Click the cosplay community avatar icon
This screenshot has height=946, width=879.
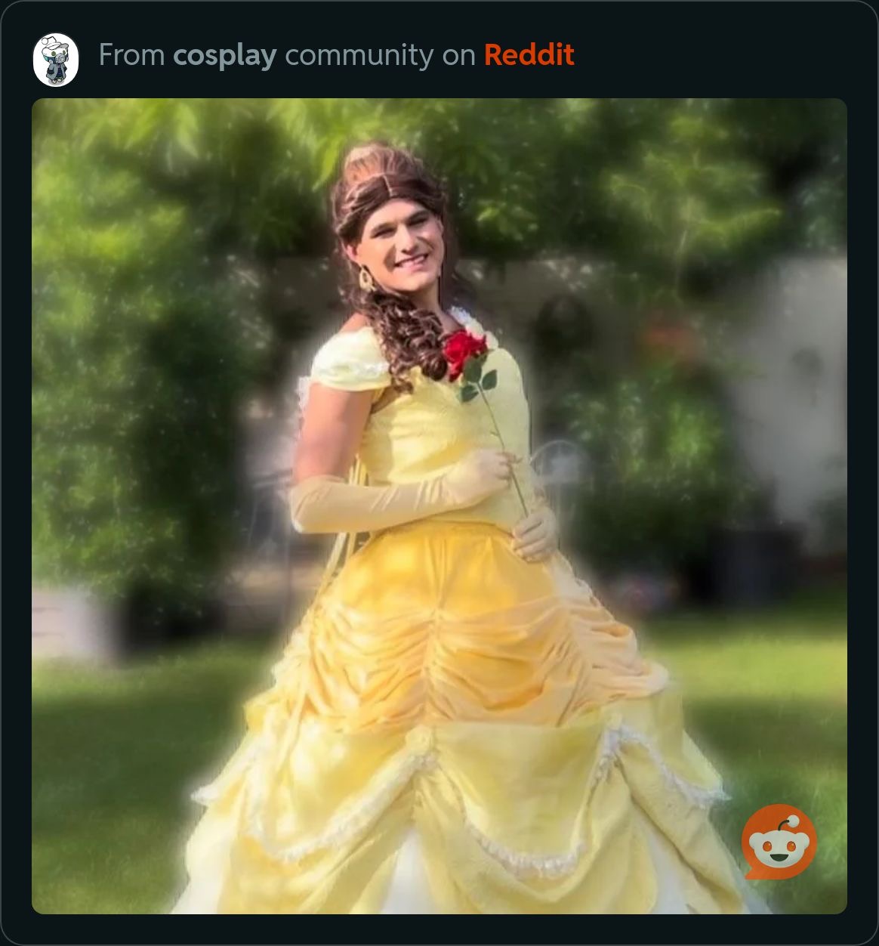click(x=56, y=59)
